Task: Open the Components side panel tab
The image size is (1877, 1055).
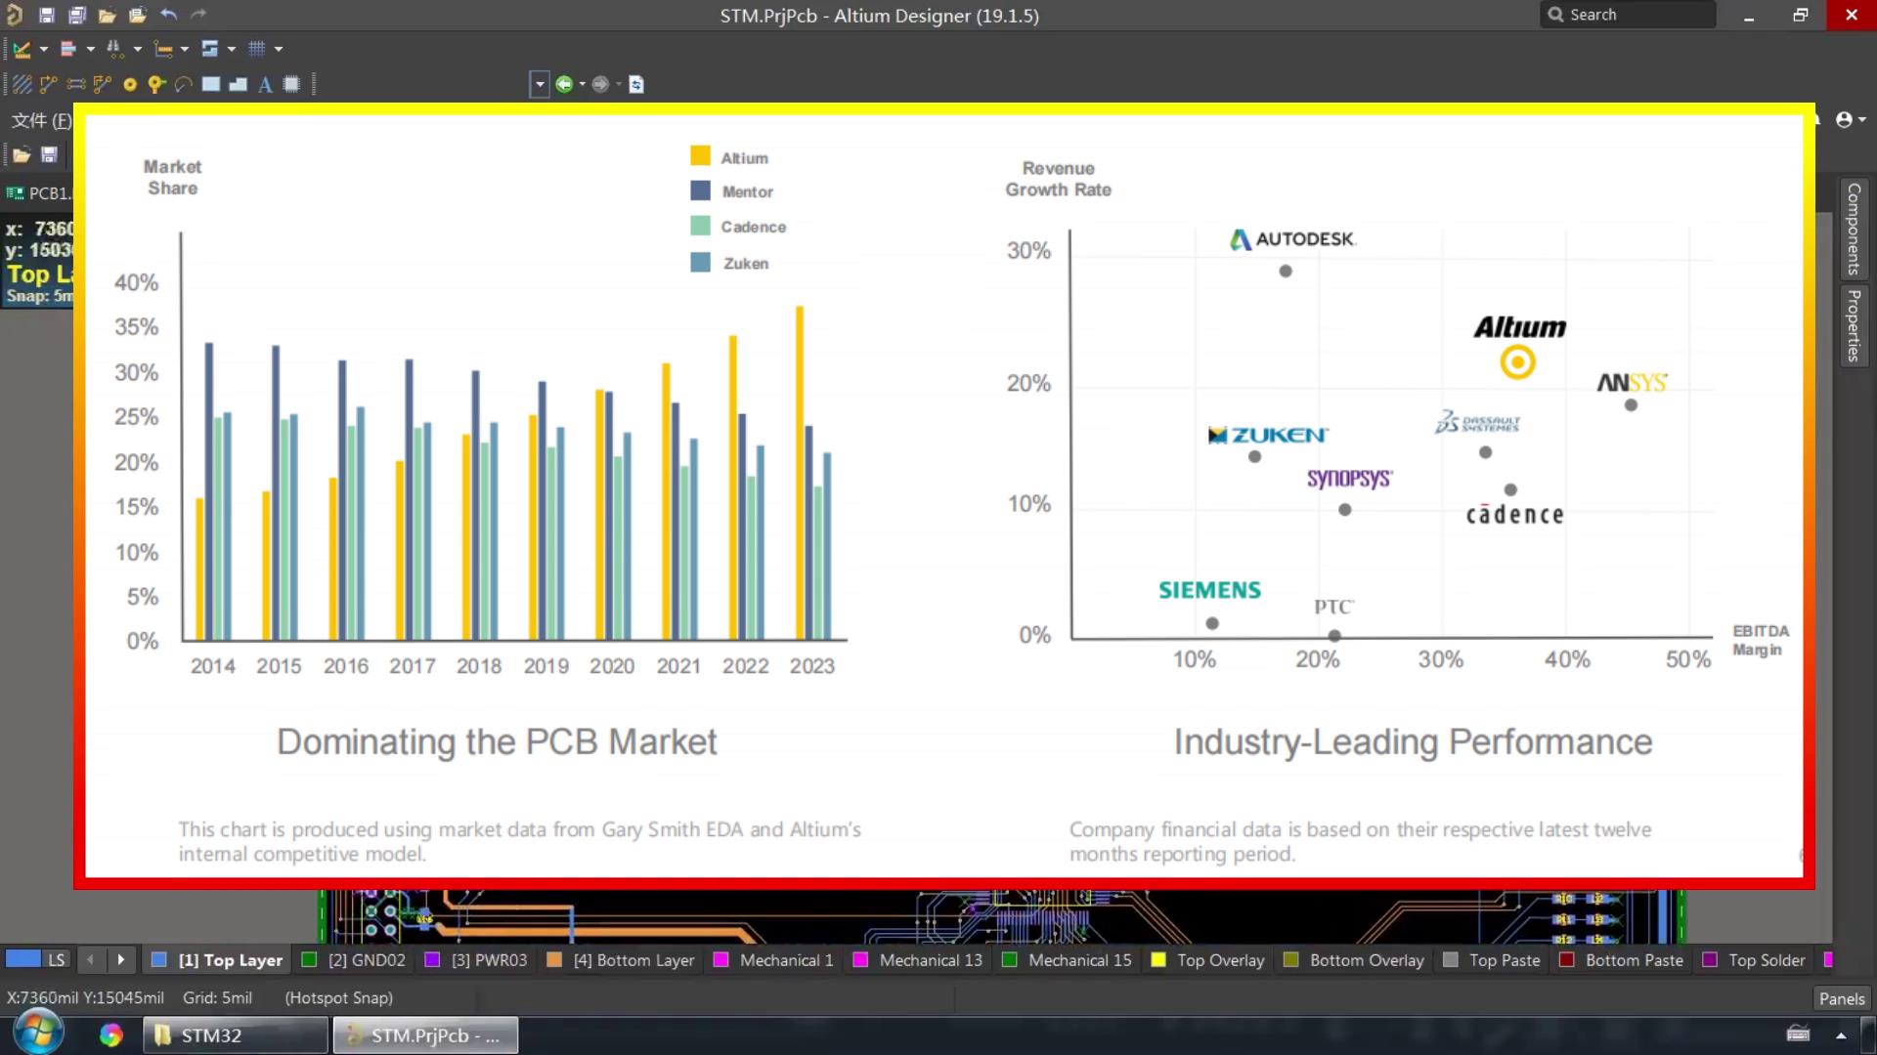Action: click(x=1853, y=230)
